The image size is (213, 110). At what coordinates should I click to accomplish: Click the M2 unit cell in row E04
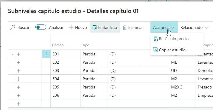coord(182,79)
